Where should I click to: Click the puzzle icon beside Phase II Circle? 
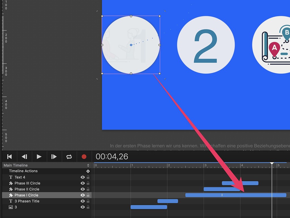pyautogui.click(x=11, y=189)
